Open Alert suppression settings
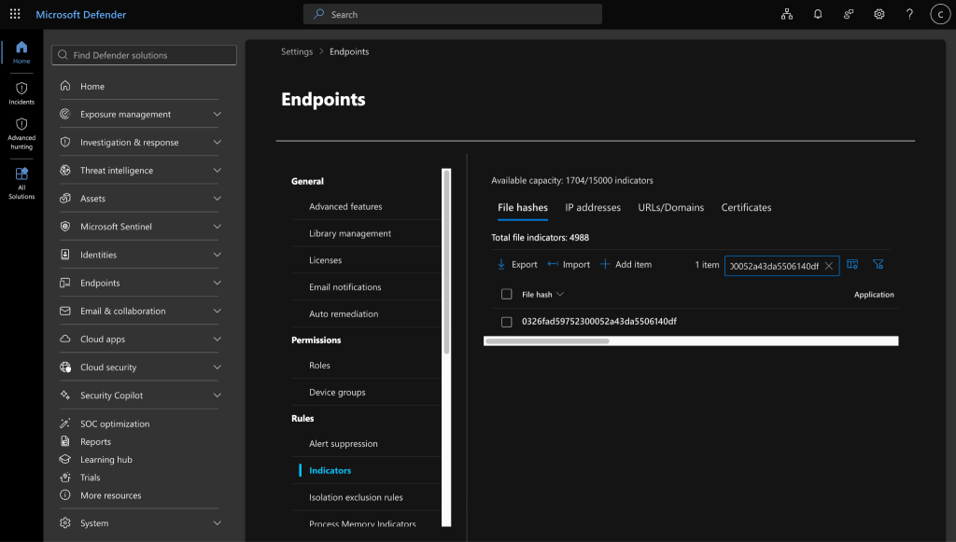 [x=344, y=443]
